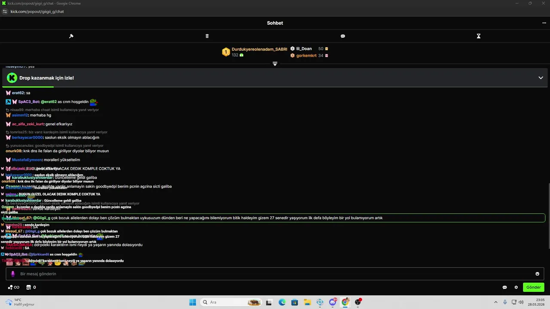
Task: Open leaderboard user lil_Doan
Action: click(x=304, y=49)
